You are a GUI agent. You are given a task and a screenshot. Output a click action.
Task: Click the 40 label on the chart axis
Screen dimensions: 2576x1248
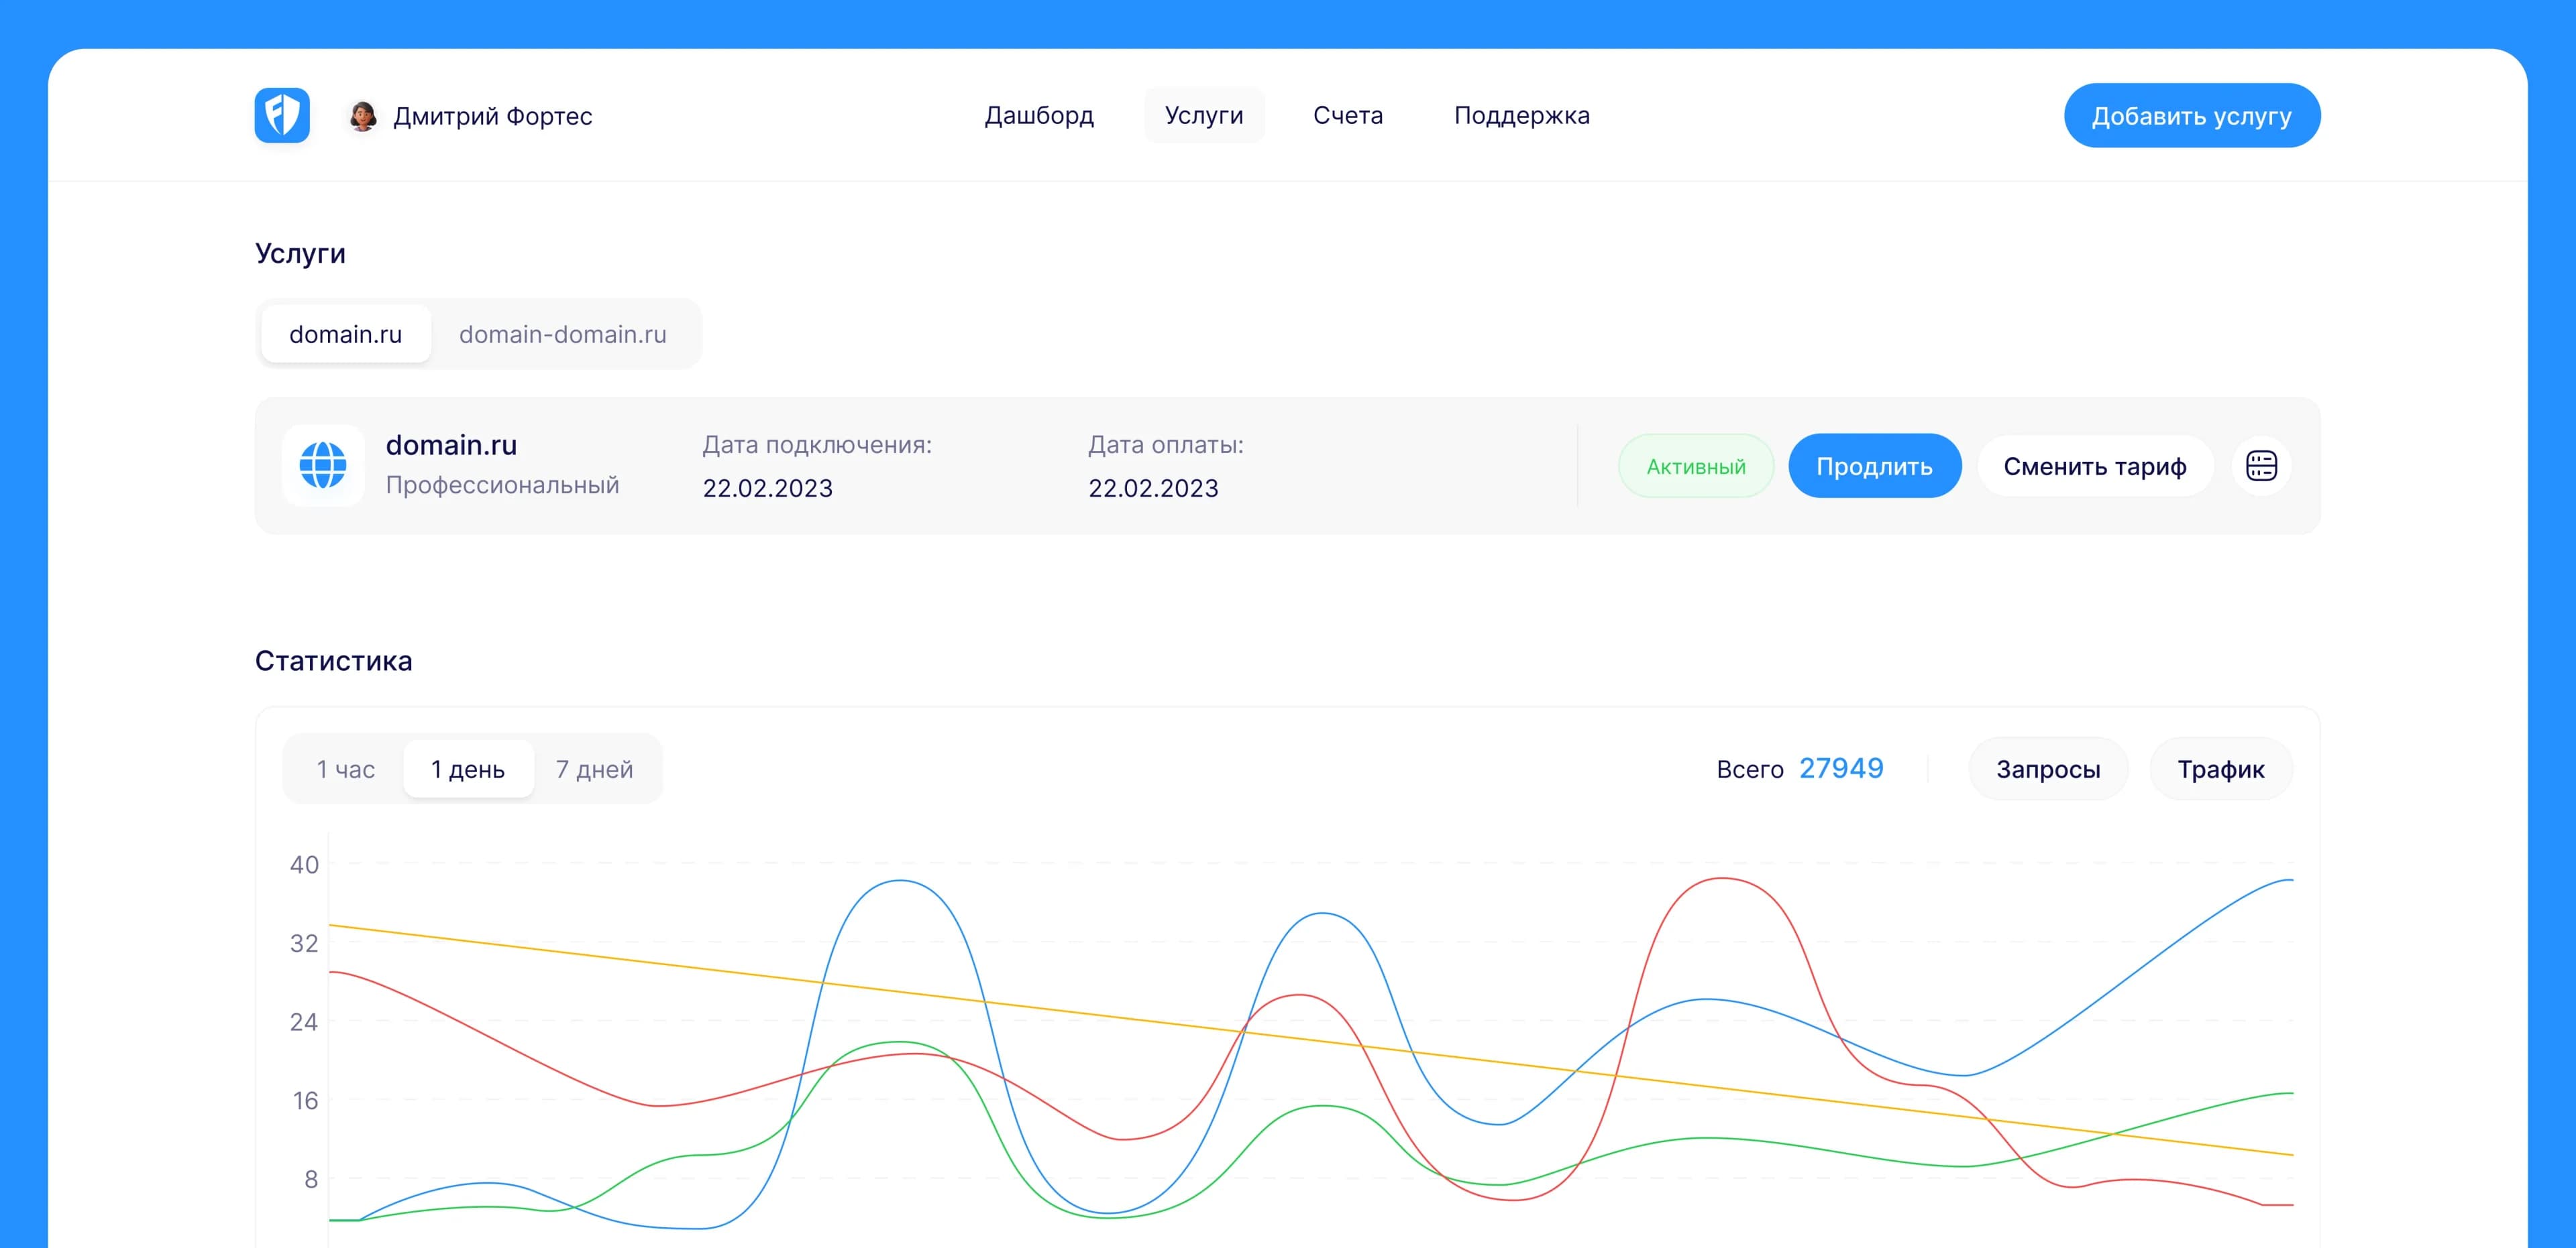click(x=304, y=865)
